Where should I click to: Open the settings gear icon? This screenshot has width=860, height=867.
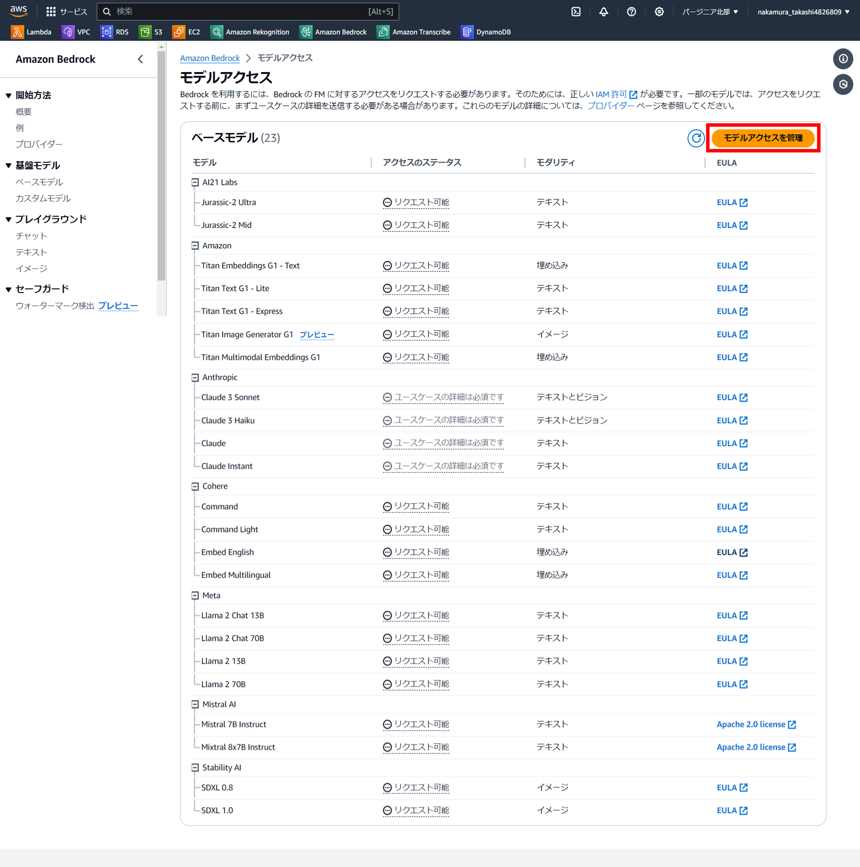[x=659, y=12]
